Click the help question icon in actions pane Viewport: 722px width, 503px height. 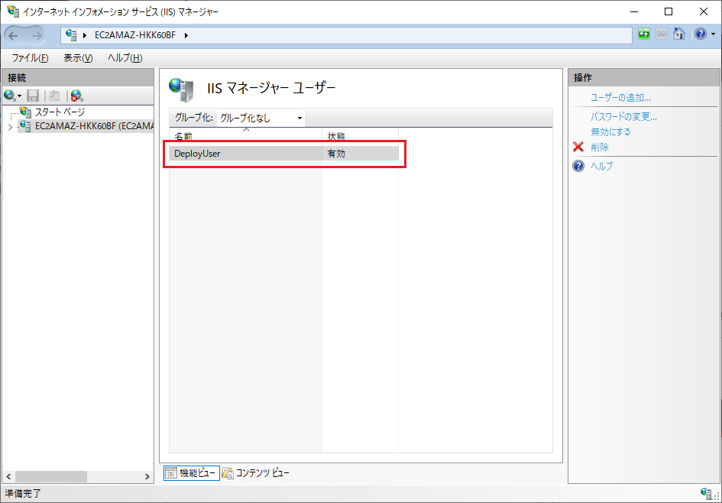click(578, 166)
